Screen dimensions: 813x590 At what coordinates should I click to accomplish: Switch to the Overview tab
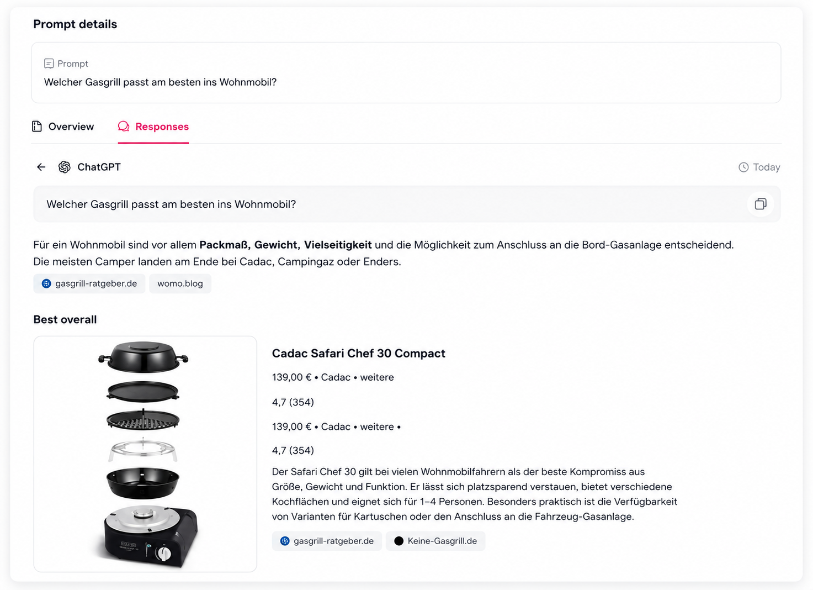[x=63, y=127]
